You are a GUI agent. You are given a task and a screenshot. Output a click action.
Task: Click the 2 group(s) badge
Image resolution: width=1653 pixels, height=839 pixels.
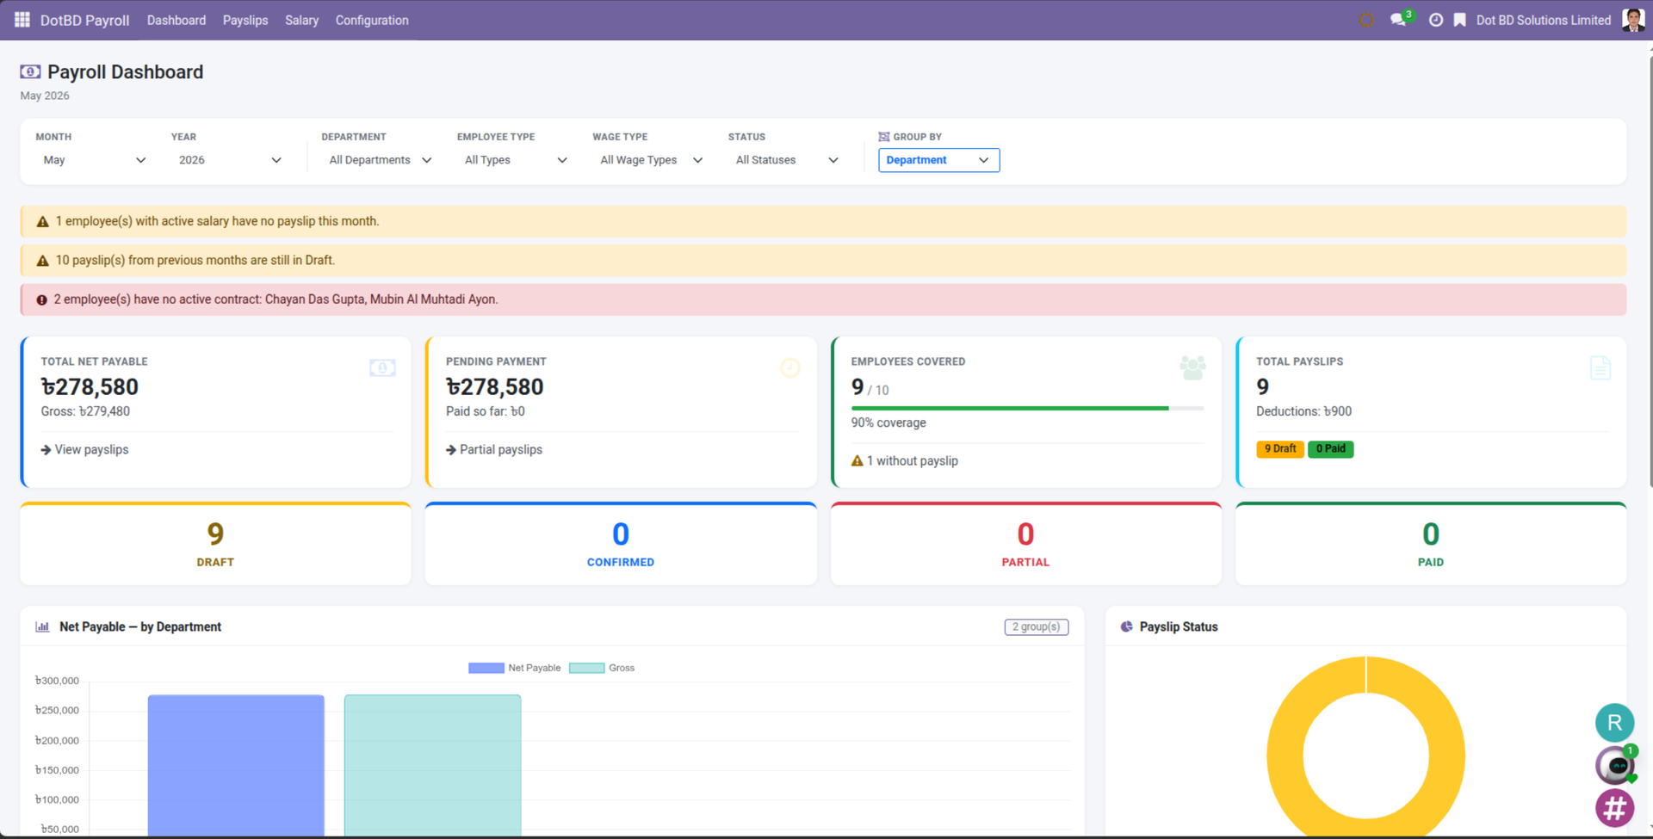tap(1037, 627)
